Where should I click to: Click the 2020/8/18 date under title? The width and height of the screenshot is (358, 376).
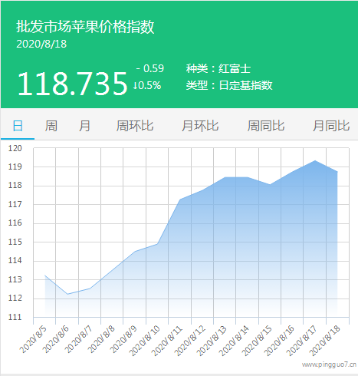coord(41,44)
